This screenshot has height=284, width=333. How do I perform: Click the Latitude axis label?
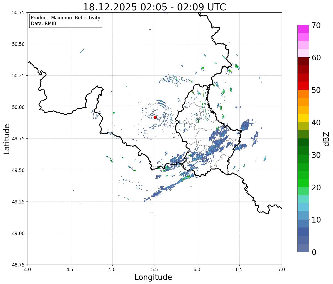[7, 139]
